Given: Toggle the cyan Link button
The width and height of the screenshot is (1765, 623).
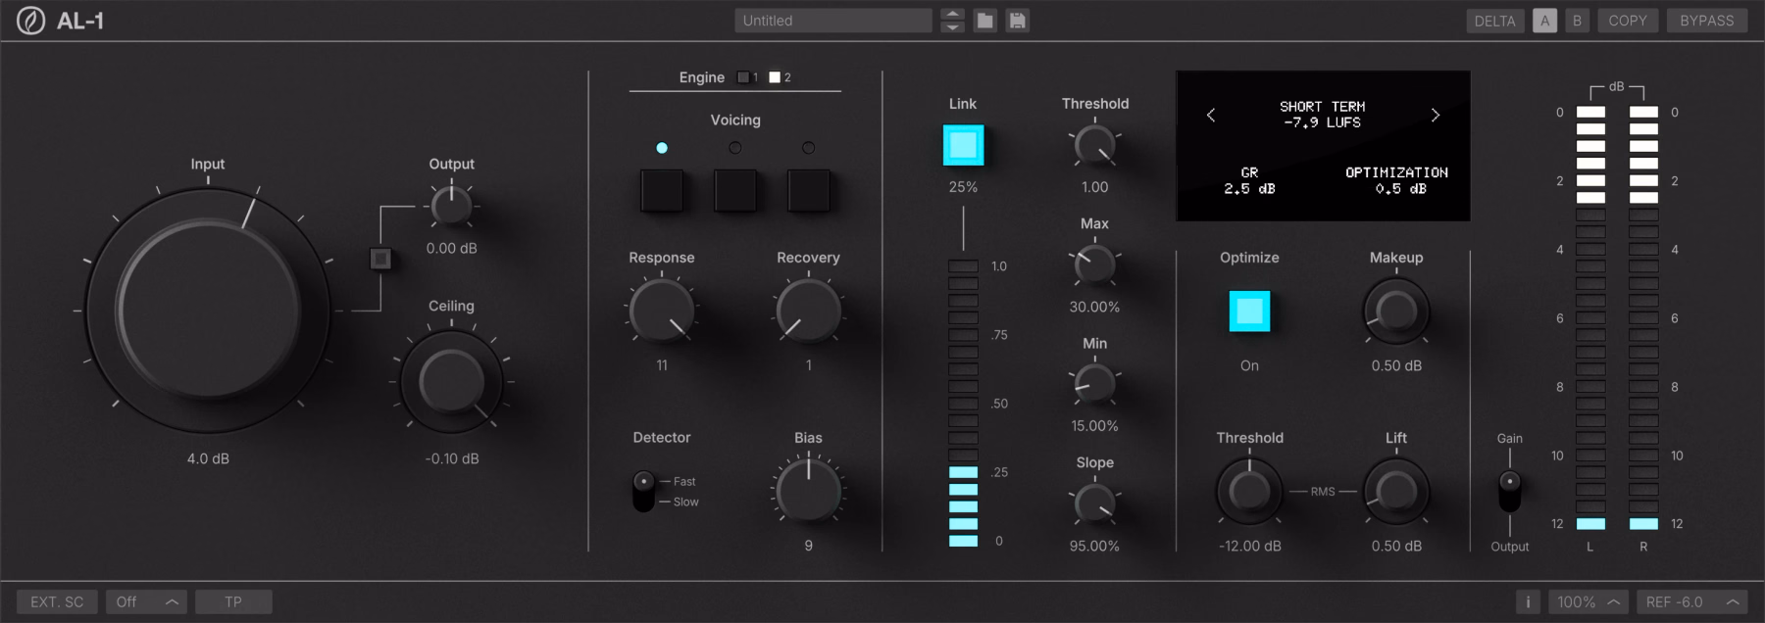Looking at the screenshot, I should click(963, 145).
